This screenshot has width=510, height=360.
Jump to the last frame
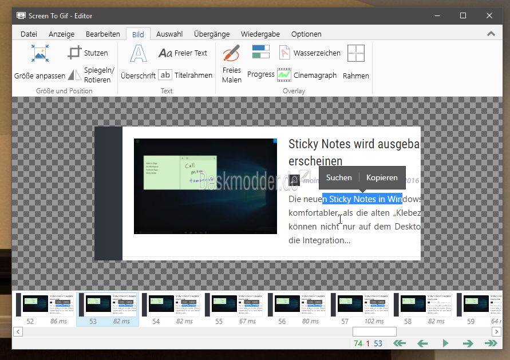(x=491, y=343)
